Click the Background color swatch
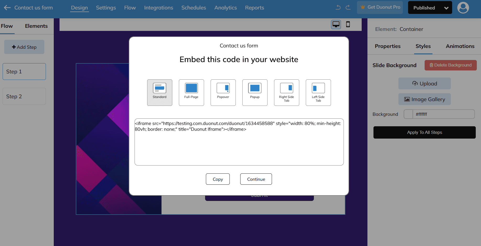The width and height of the screenshot is (481, 246). pos(408,114)
